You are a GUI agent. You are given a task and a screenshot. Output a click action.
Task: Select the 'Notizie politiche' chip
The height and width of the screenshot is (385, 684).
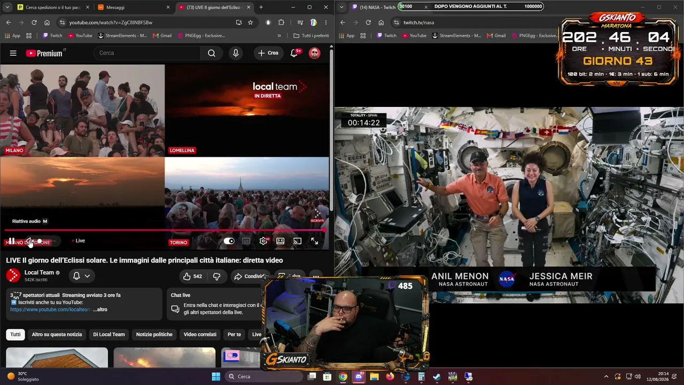pyautogui.click(x=154, y=335)
